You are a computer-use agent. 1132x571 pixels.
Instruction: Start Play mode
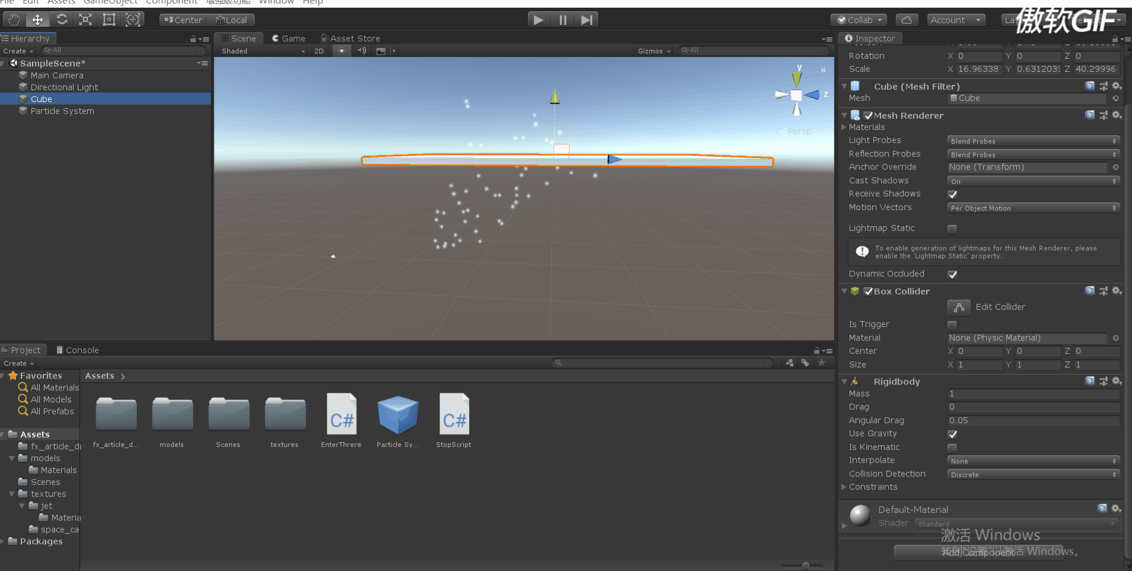click(539, 20)
